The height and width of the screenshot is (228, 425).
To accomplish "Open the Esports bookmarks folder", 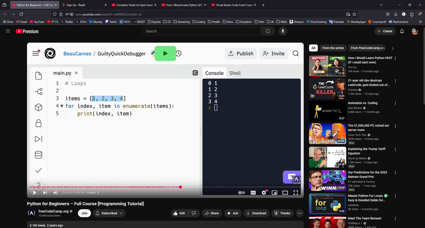I will (154, 22).
